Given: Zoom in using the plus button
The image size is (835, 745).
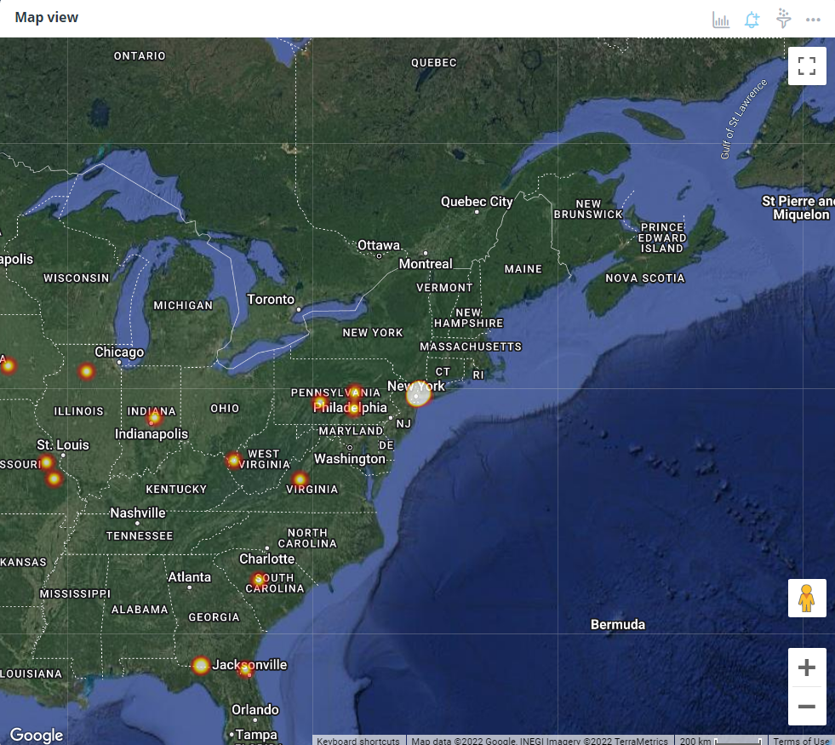Looking at the screenshot, I should click(807, 668).
